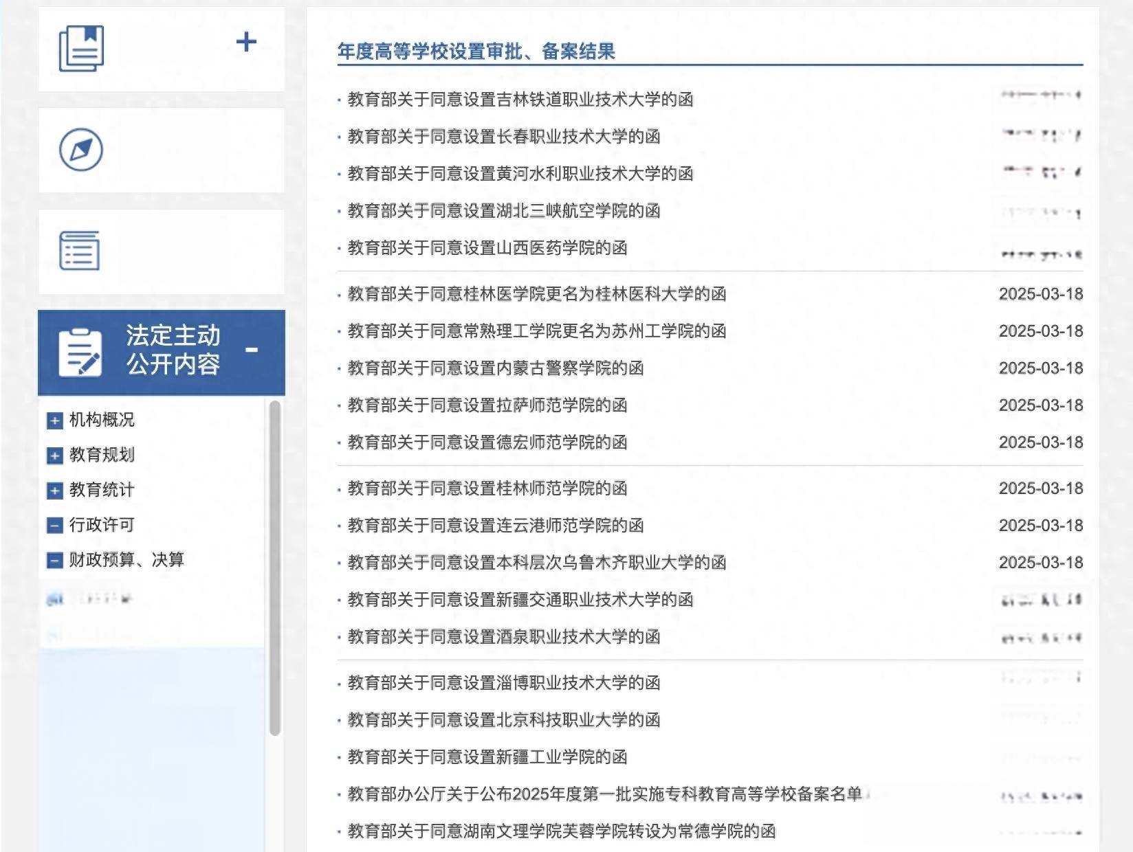Select 财政预算、决算 in the sidebar tree

coord(126,560)
